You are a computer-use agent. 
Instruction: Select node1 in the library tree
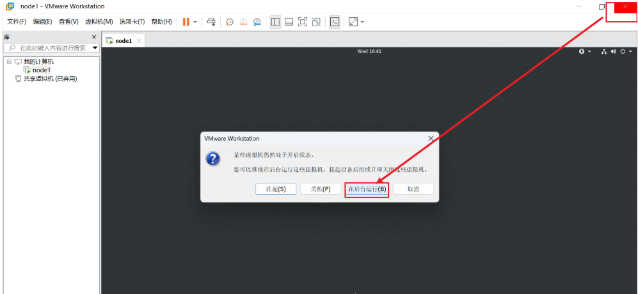42,70
